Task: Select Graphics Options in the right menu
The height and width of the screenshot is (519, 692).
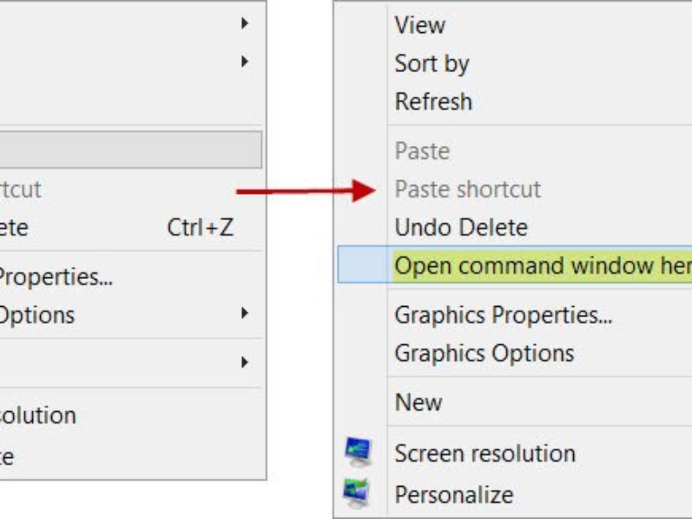Action: click(x=484, y=353)
